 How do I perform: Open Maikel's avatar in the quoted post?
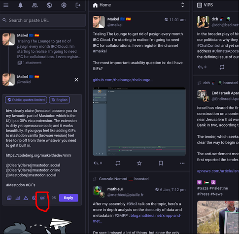8,39
